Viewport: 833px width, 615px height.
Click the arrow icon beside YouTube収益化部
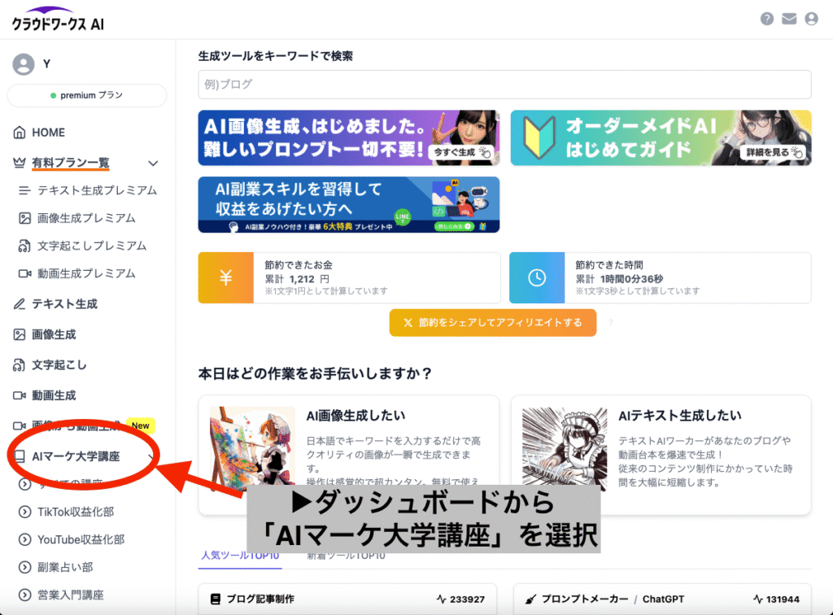tap(24, 539)
